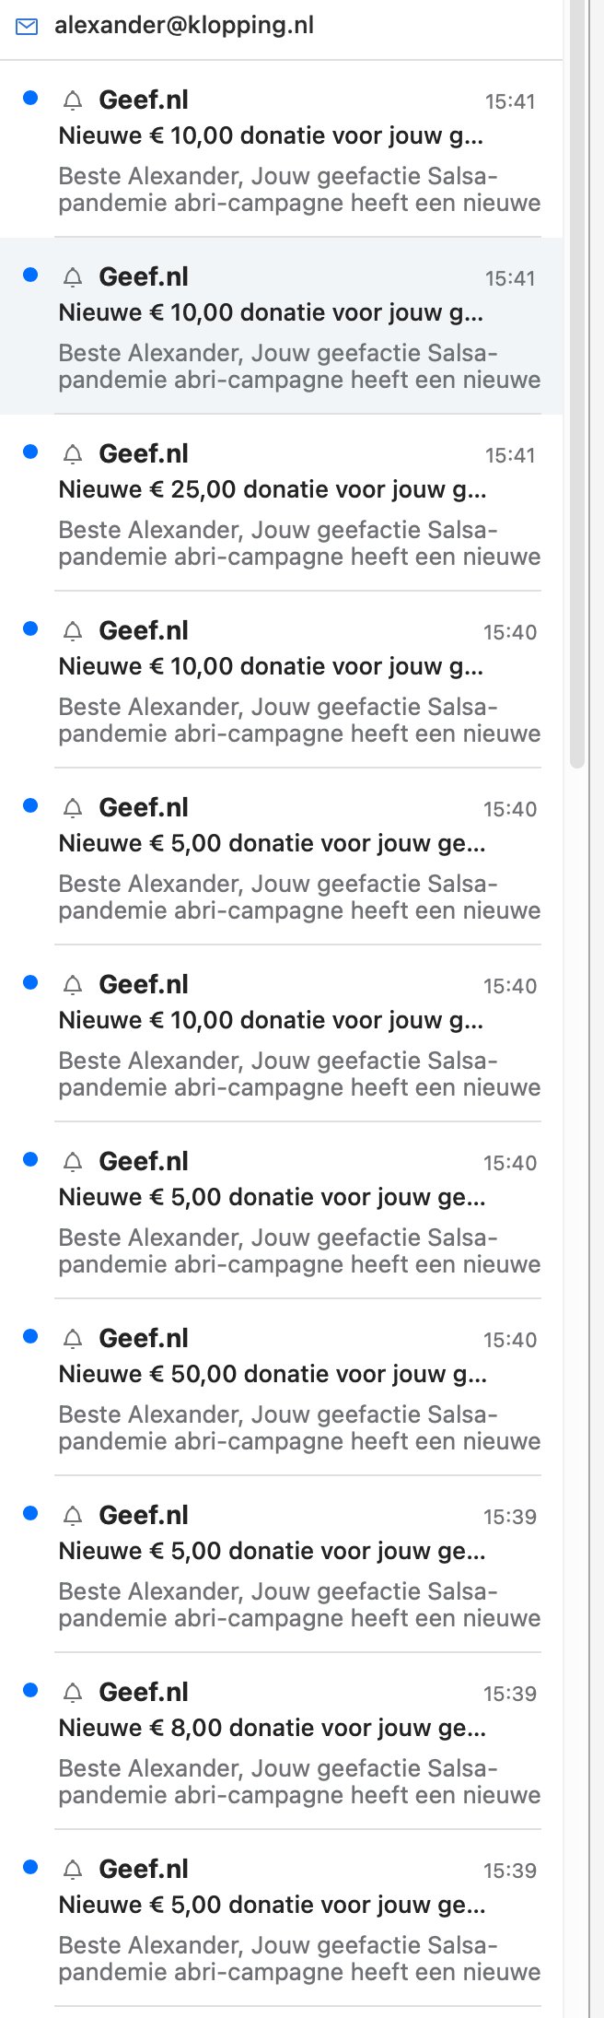Select the alexander@klopping.nl account header
The width and height of the screenshot is (604, 2018).
pos(184,26)
